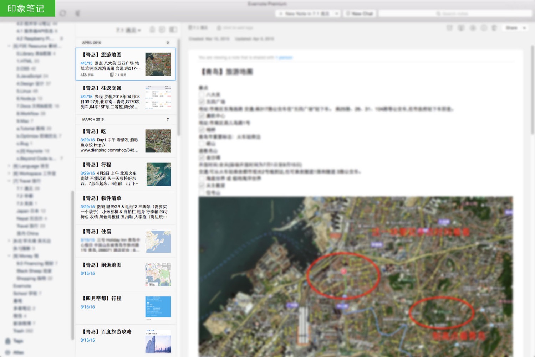Toggle the first checkbox under the note title
This screenshot has height=357, width=535.
(202, 94)
